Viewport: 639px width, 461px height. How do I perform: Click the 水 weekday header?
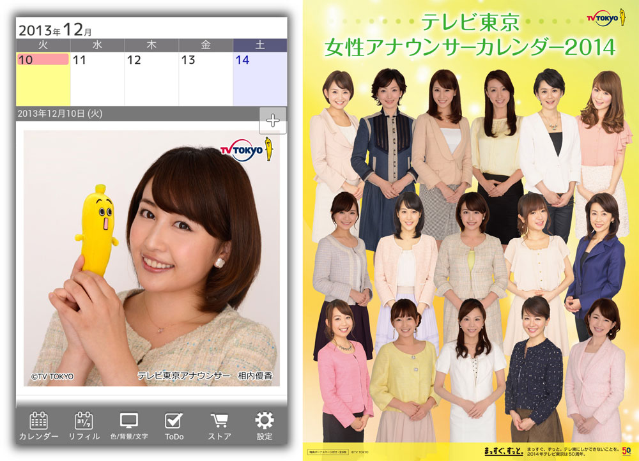click(x=97, y=45)
